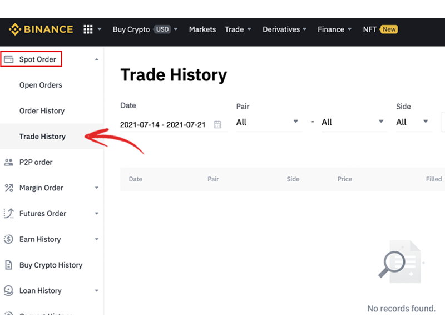Open Buy Crypto History page
The height and width of the screenshot is (333, 445).
(x=51, y=265)
